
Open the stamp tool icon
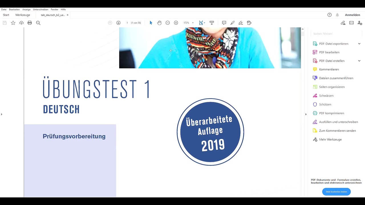[x=249, y=23]
